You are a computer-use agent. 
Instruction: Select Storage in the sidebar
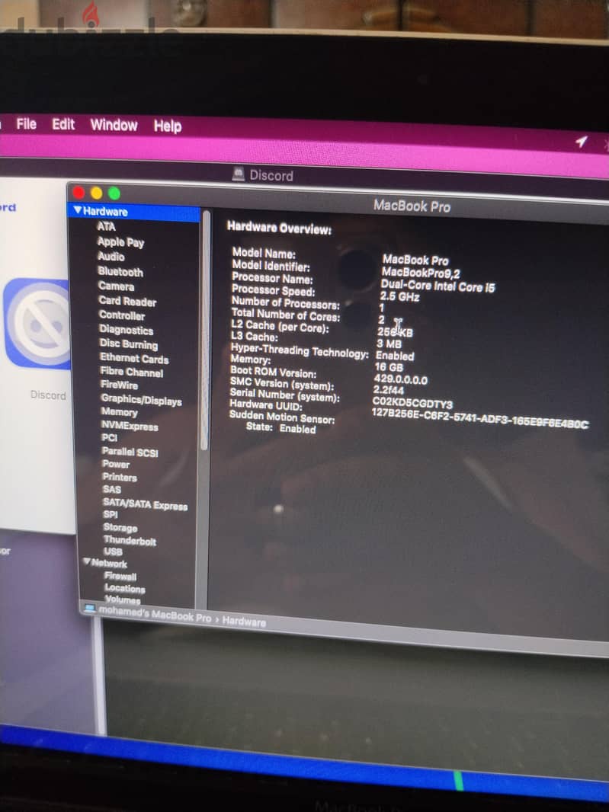pos(120,528)
